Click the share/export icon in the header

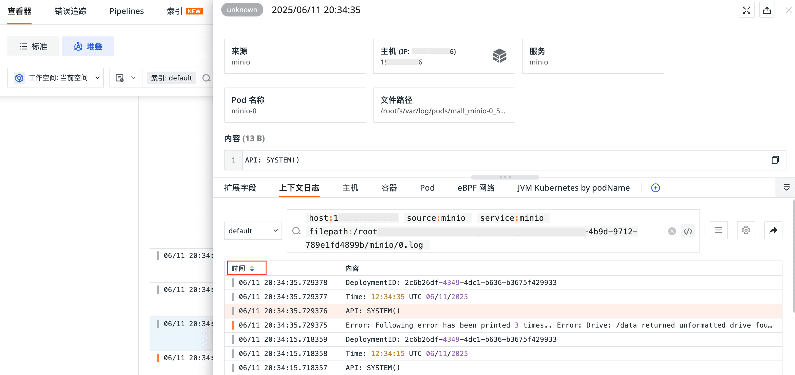pyautogui.click(x=767, y=10)
